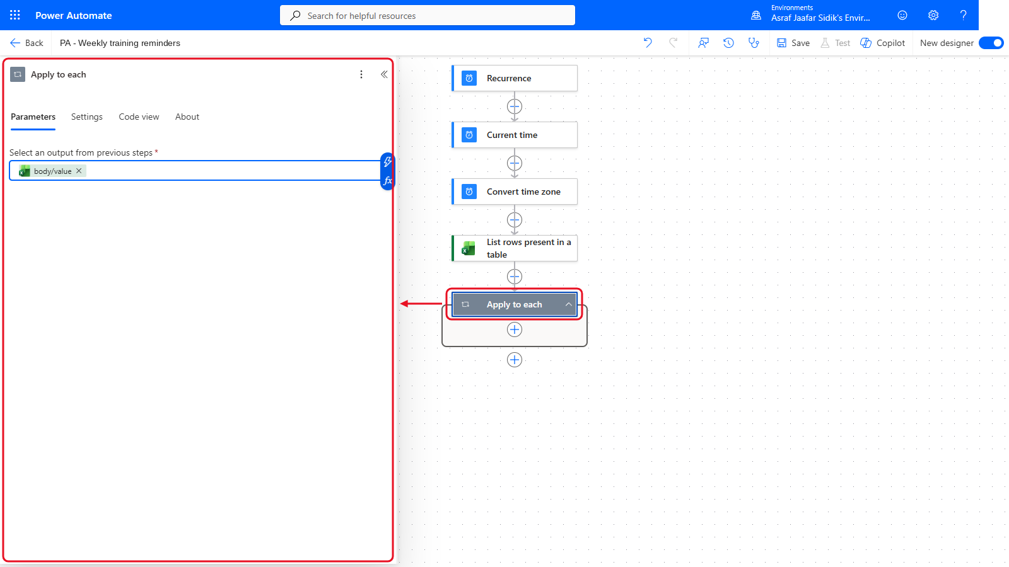
Task: Click the redo arrow icon
Action: [674, 43]
